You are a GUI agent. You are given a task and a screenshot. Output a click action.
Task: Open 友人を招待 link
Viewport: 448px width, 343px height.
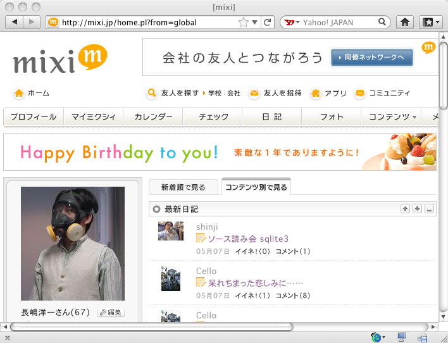[282, 93]
